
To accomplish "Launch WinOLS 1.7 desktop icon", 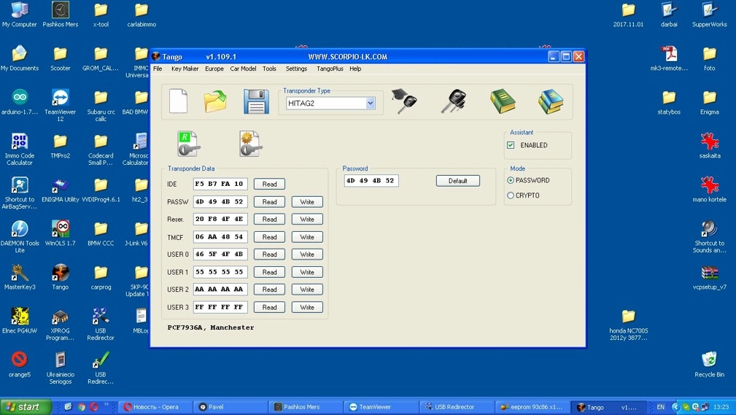I will coord(60,233).
